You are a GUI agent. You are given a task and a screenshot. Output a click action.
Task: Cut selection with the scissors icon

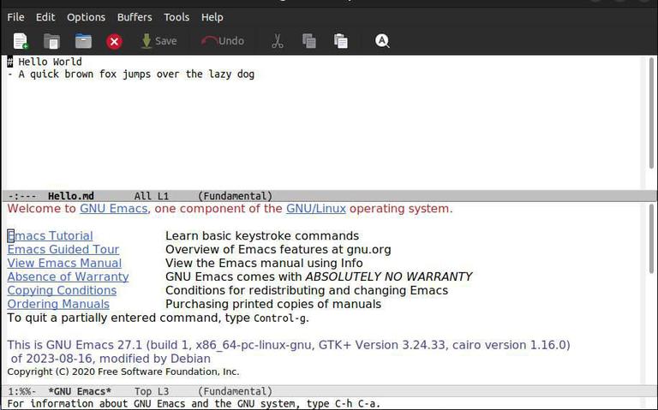tap(277, 41)
